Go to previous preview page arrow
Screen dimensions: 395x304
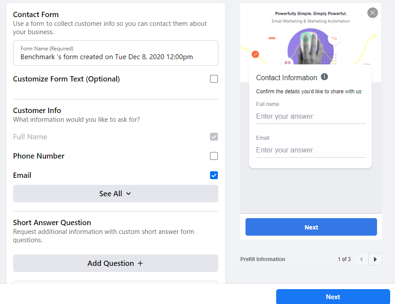coord(361,259)
